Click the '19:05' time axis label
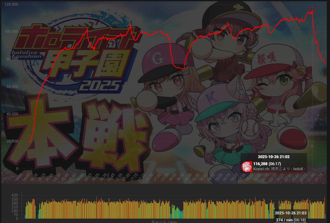330x223 pixels. 219,177
